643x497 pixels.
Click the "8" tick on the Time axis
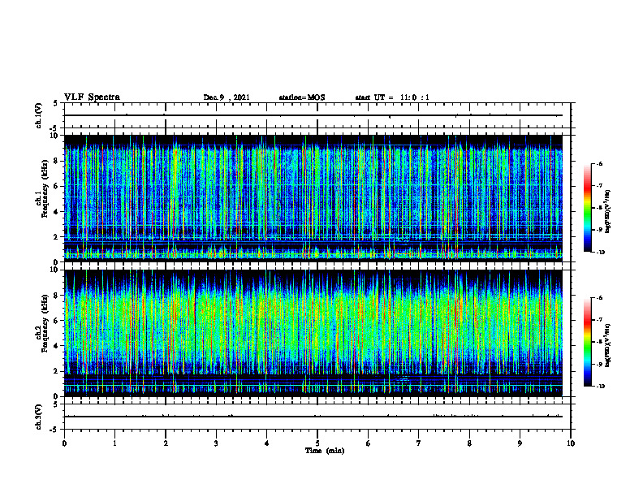pos(469,443)
